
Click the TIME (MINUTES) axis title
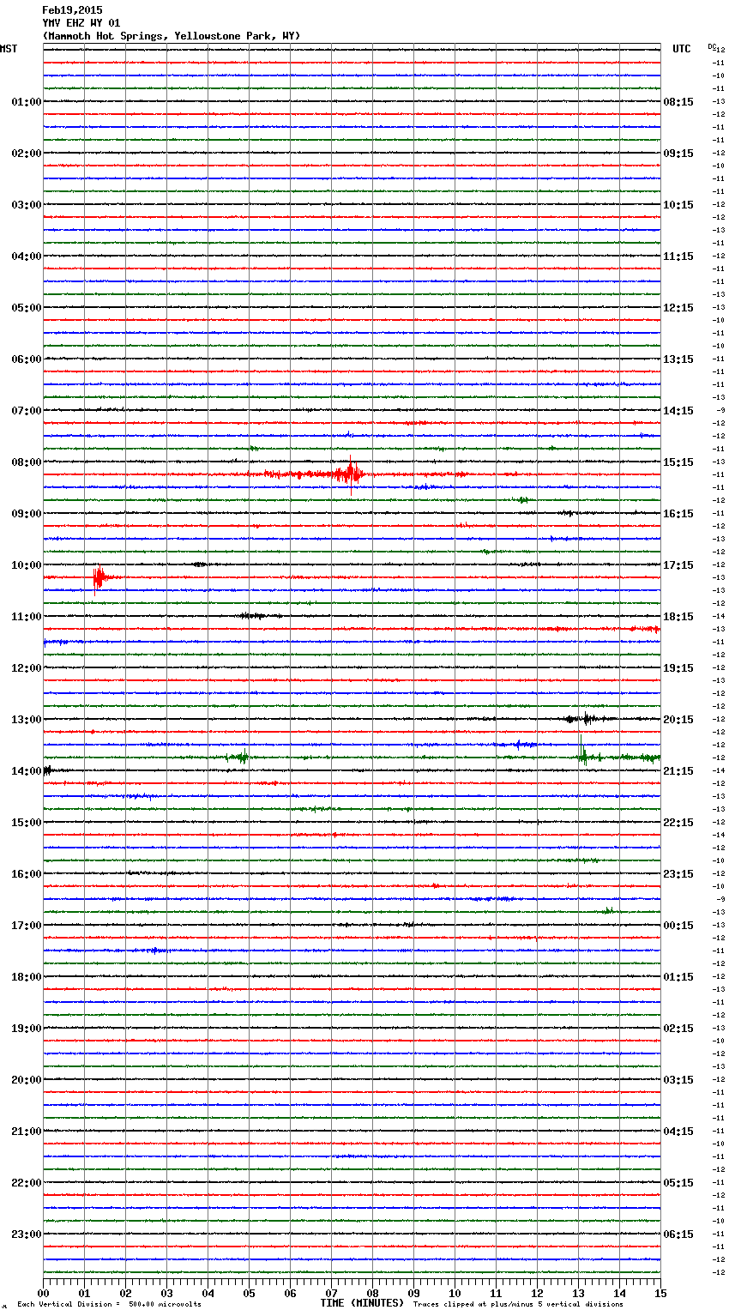362,1303
